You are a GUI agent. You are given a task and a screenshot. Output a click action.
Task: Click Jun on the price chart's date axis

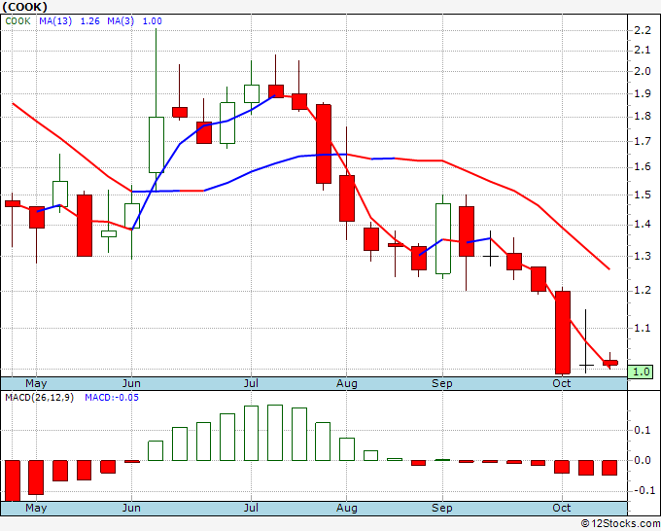[131, 383]
